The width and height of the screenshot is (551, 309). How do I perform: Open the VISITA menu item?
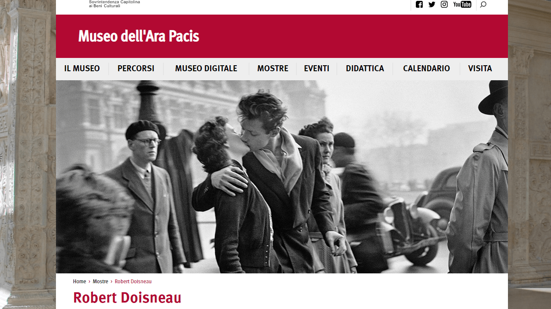coord(480,69)
